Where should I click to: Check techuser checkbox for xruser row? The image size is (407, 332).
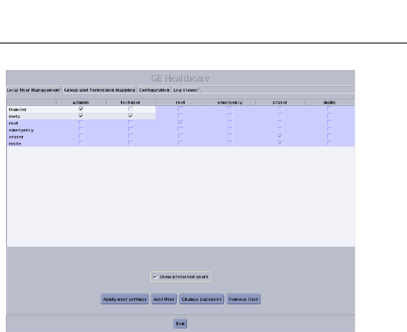click(x=130, y=136)
